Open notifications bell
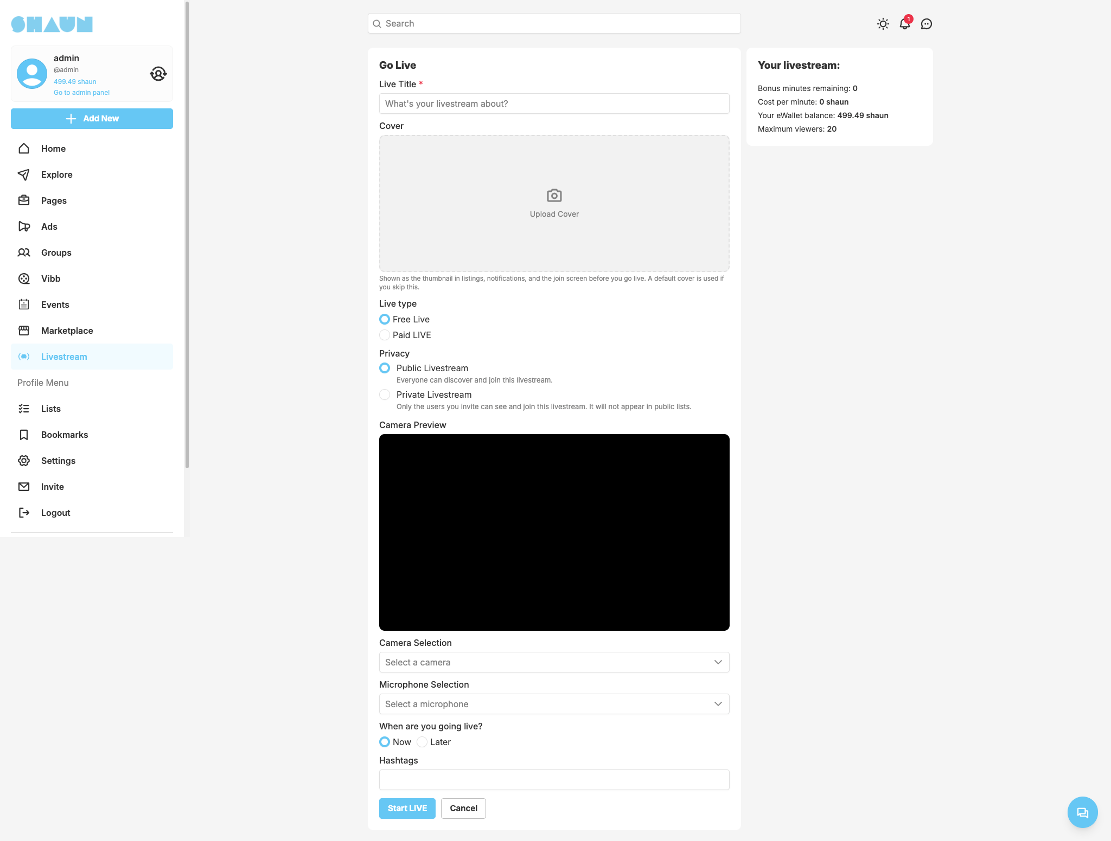The image size is (1111, 841). (x=905, y=24)
